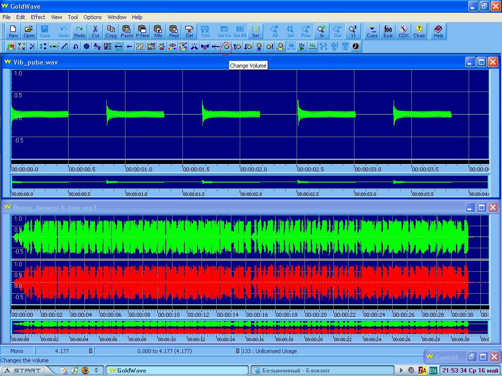
Task: Open the Chain effect editor button
Action: [x=419, y=31]
